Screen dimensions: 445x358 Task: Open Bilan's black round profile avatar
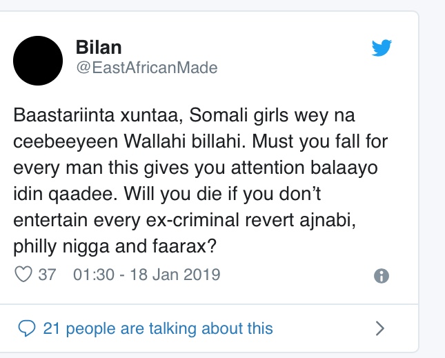pos(38,61)
